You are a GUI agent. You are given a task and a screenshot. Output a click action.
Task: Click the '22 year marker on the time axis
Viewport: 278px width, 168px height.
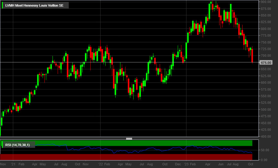(101, 164)
